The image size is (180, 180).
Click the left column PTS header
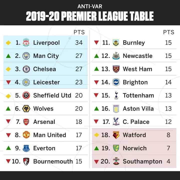click(79, 32)
